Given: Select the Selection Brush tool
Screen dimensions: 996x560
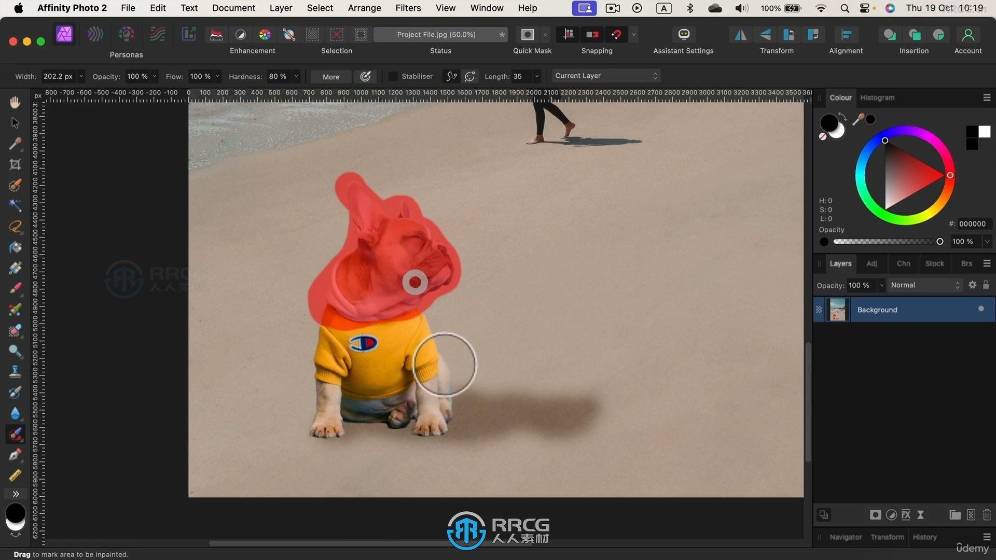Looking at the screenshot, I should click(15, 185).
